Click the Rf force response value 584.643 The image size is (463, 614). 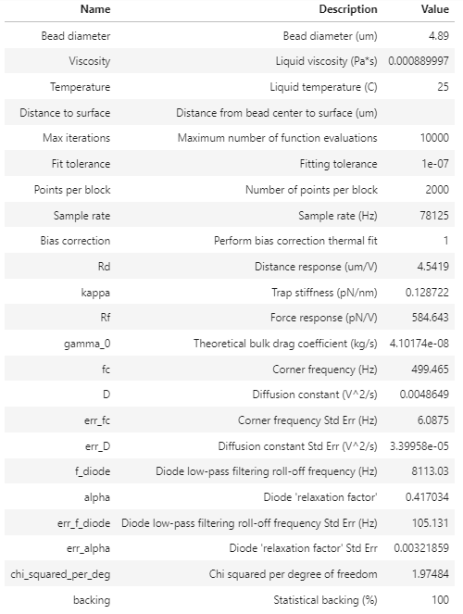point(430,318)
